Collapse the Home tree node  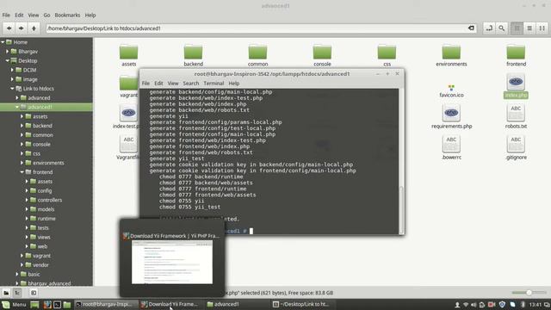(3, 42)
